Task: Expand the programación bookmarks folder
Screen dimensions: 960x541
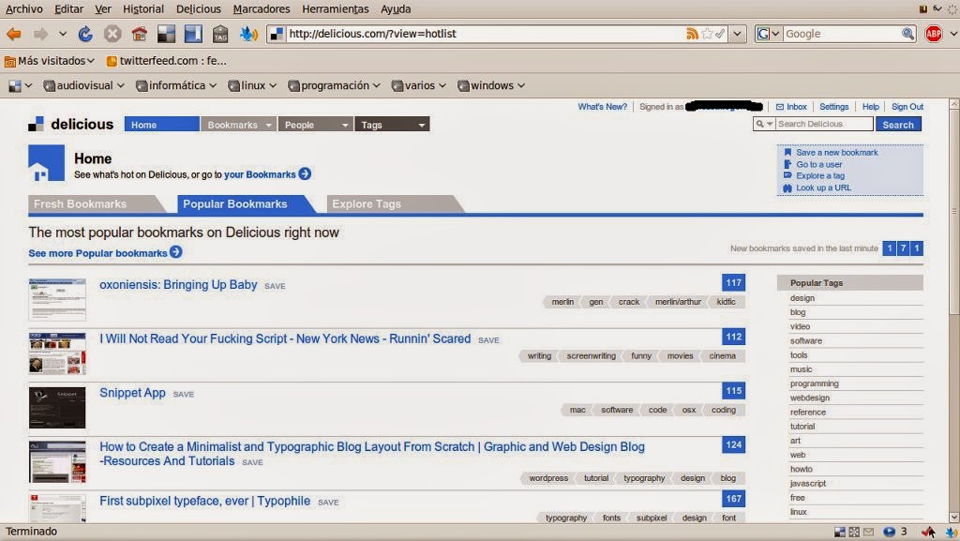Action: pos(334,85)
